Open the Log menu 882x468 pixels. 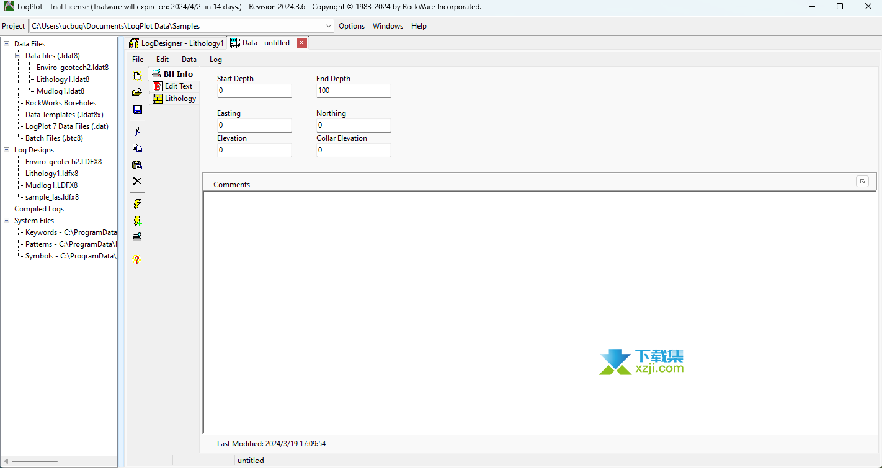[x=215, y=60]
